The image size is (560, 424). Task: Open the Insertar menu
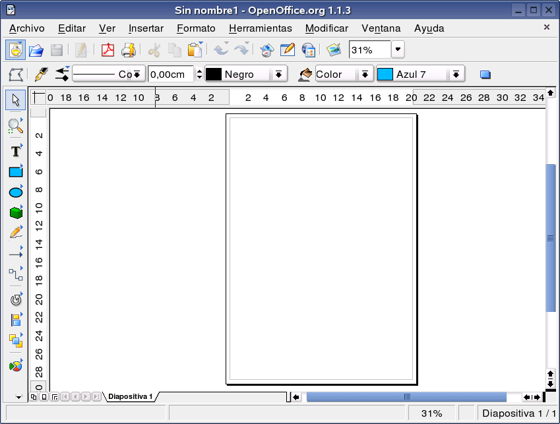145,28
